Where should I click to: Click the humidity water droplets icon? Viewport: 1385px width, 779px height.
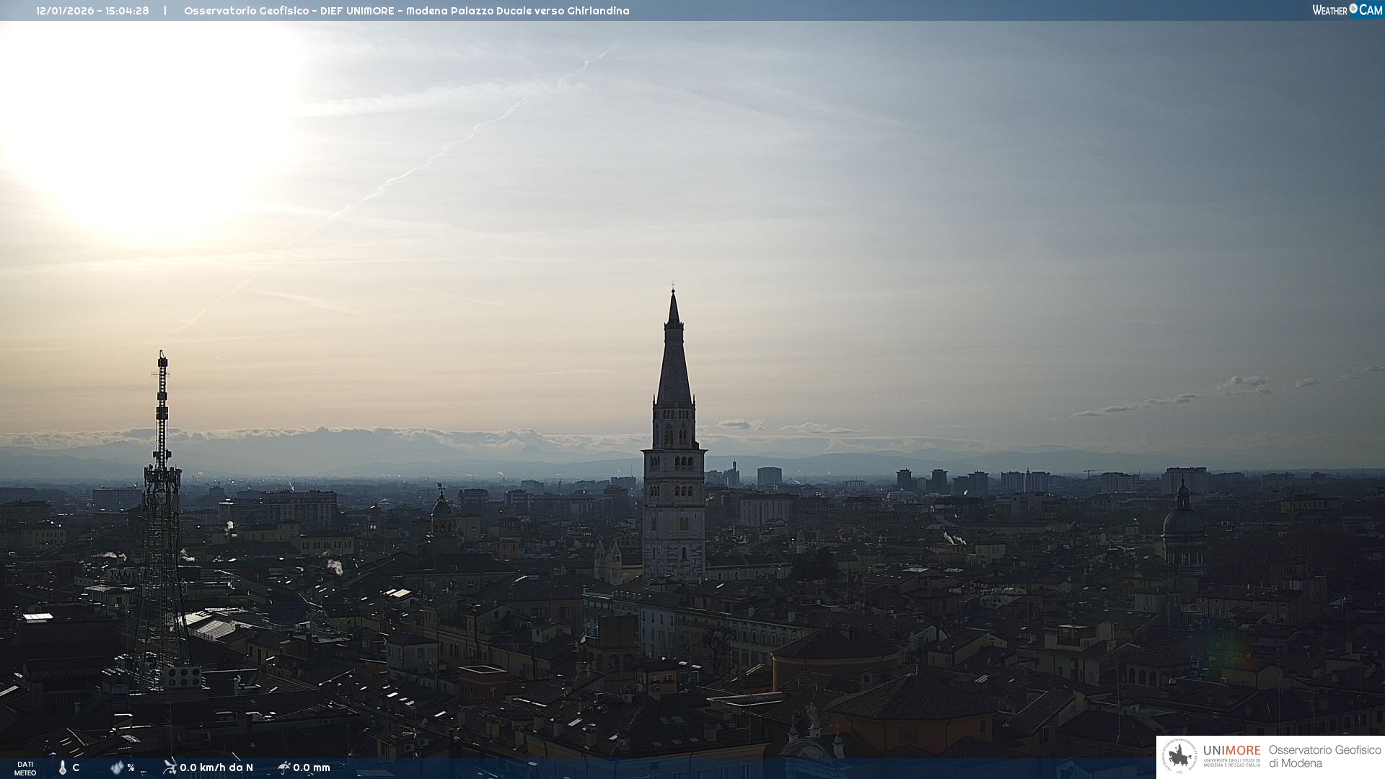click(x=117, y=767)
